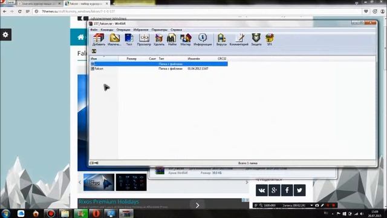Open the Файл menu
Viewport: 387px width, 218px height.
94,30
